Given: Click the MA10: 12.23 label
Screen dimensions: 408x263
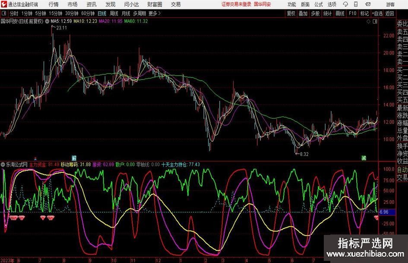Looking at the screenshot, I should [x=85, y=21].
